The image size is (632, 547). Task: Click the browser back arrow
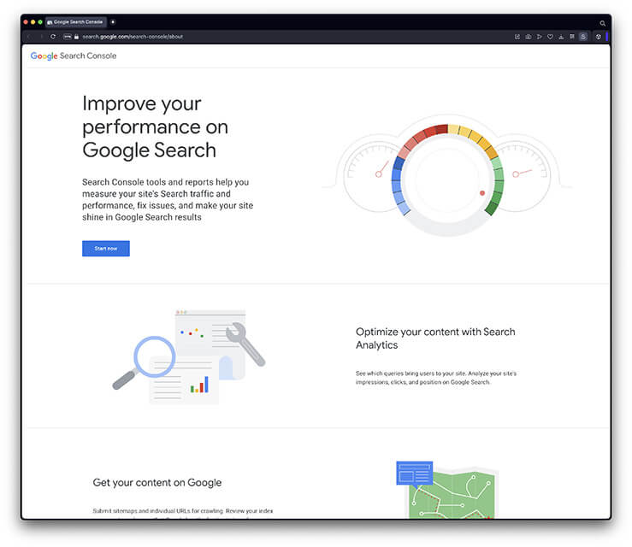(28, 37)
